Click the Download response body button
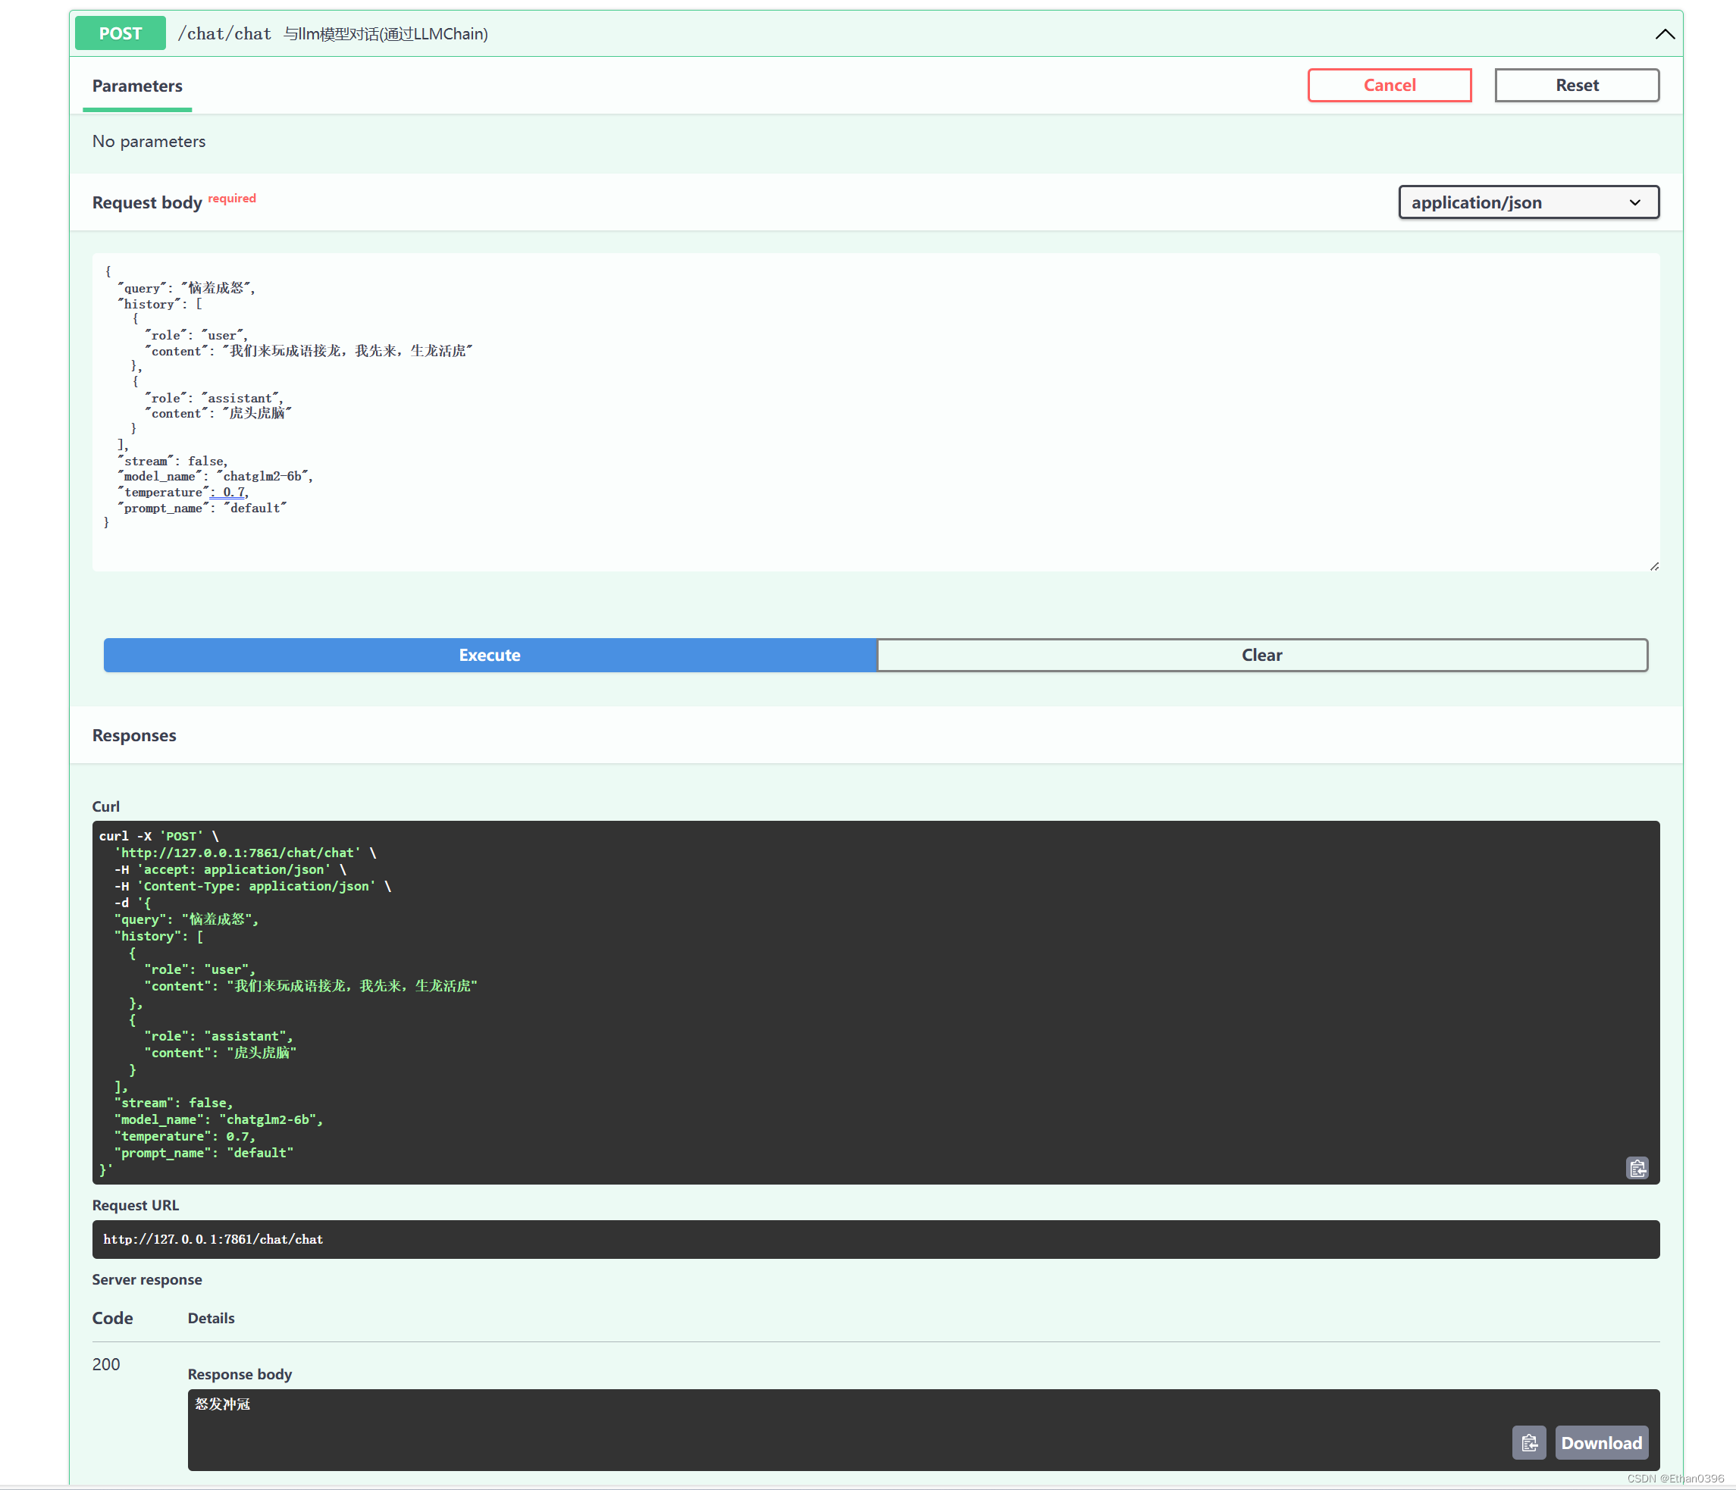 [x=1602, y=1443]
